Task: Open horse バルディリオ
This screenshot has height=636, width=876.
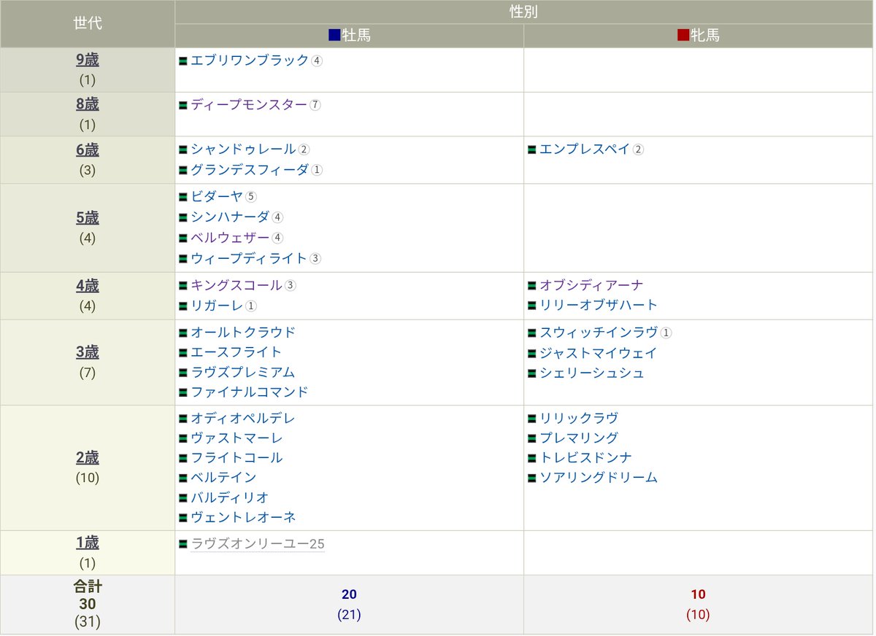Action: click(x=231, y=497)
